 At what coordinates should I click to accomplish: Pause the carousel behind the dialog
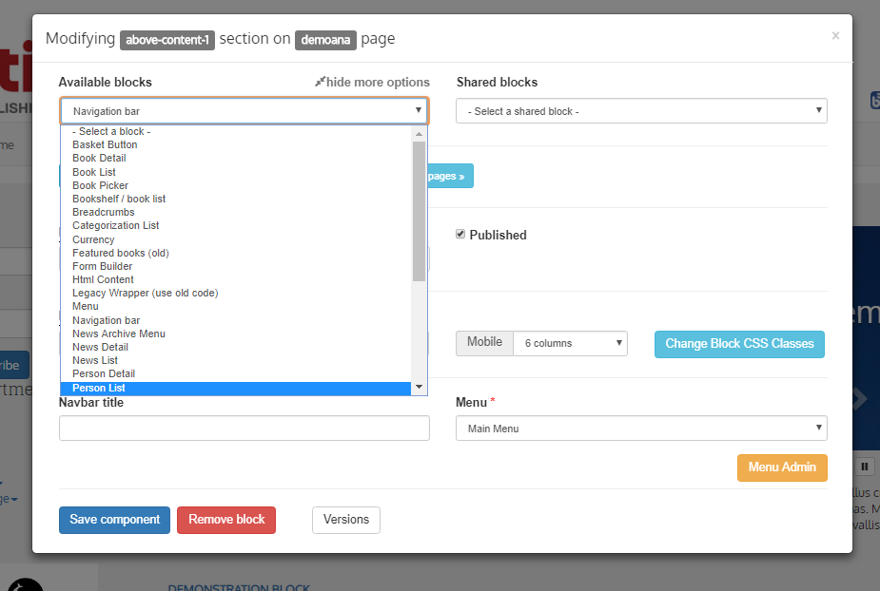click(866, 466)
